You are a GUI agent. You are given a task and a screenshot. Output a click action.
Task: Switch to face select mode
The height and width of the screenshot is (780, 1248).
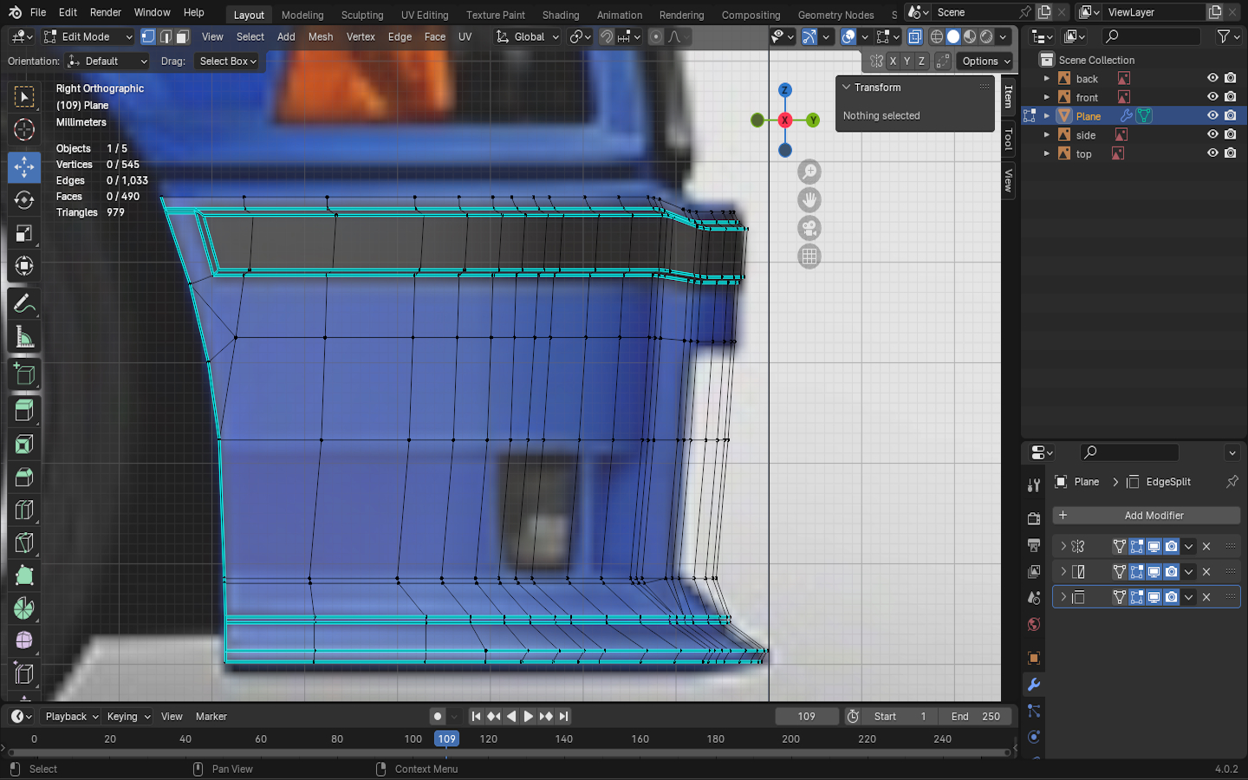point(183,36)
